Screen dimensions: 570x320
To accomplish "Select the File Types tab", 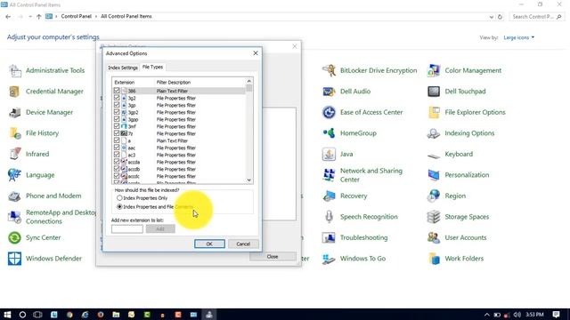I will click(152, 67).
